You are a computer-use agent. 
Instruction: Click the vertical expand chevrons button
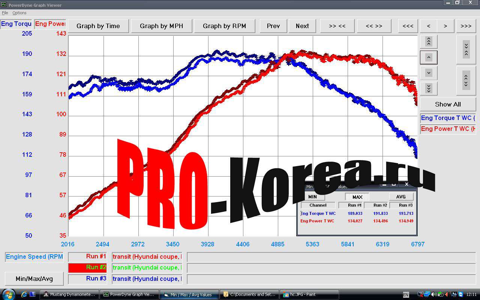(x=466, y=80)
